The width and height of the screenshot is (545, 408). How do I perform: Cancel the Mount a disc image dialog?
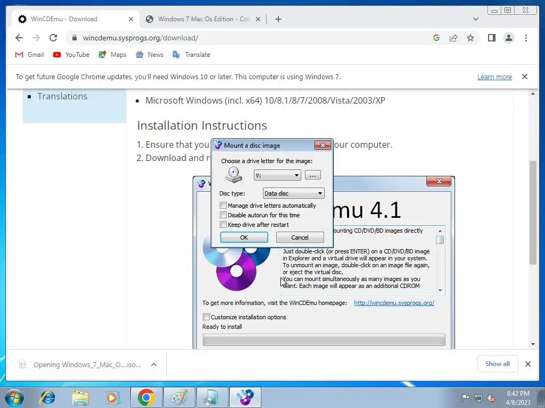(x=300, y=237)
